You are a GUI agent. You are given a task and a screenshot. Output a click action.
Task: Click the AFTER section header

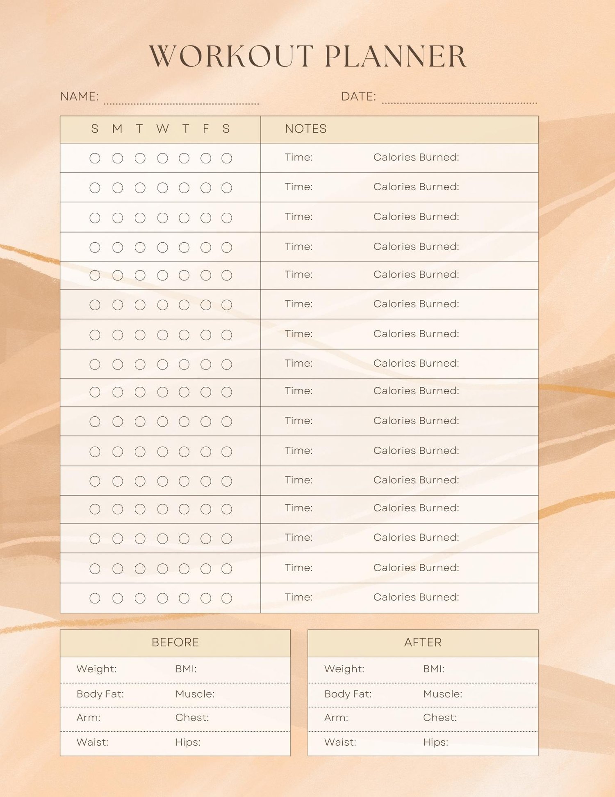pos(423,642)
